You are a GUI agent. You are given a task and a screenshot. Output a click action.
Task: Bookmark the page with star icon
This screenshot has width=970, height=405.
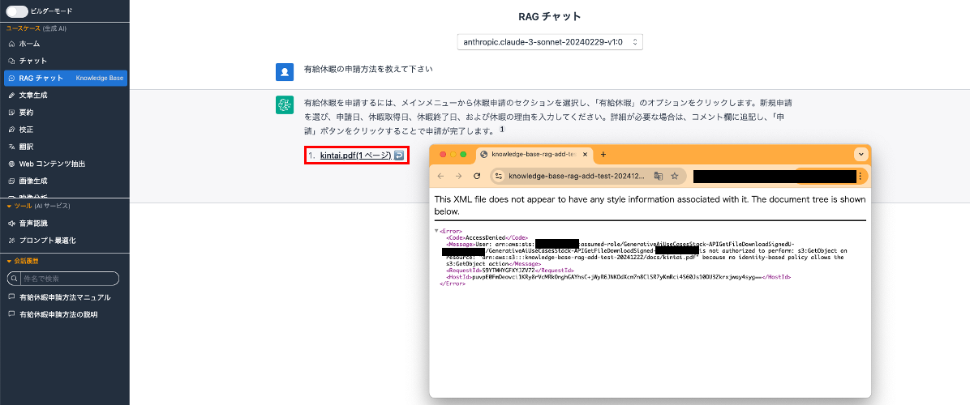675,176
